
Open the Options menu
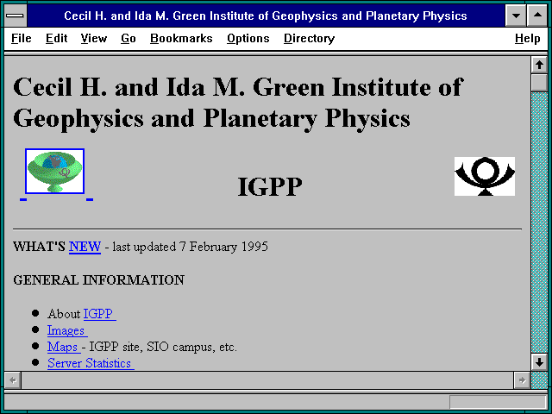point(248,38)
